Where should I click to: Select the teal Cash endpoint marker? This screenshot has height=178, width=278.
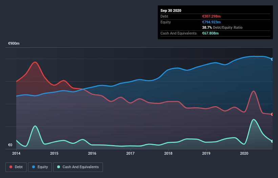click(272, 141)
